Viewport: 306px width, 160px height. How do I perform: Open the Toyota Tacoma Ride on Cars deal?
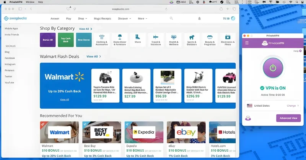coord(106,86)
